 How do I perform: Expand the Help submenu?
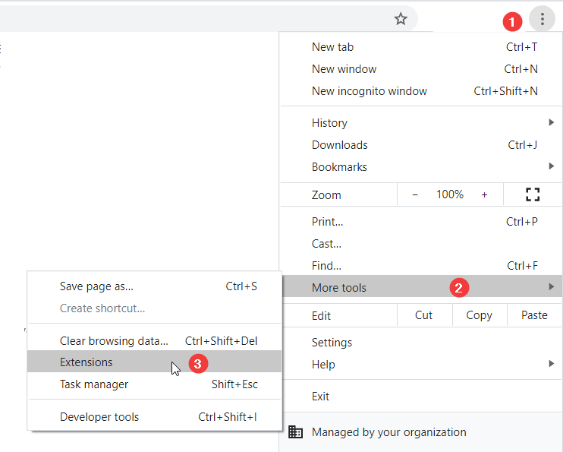click(x=421, y=365)
